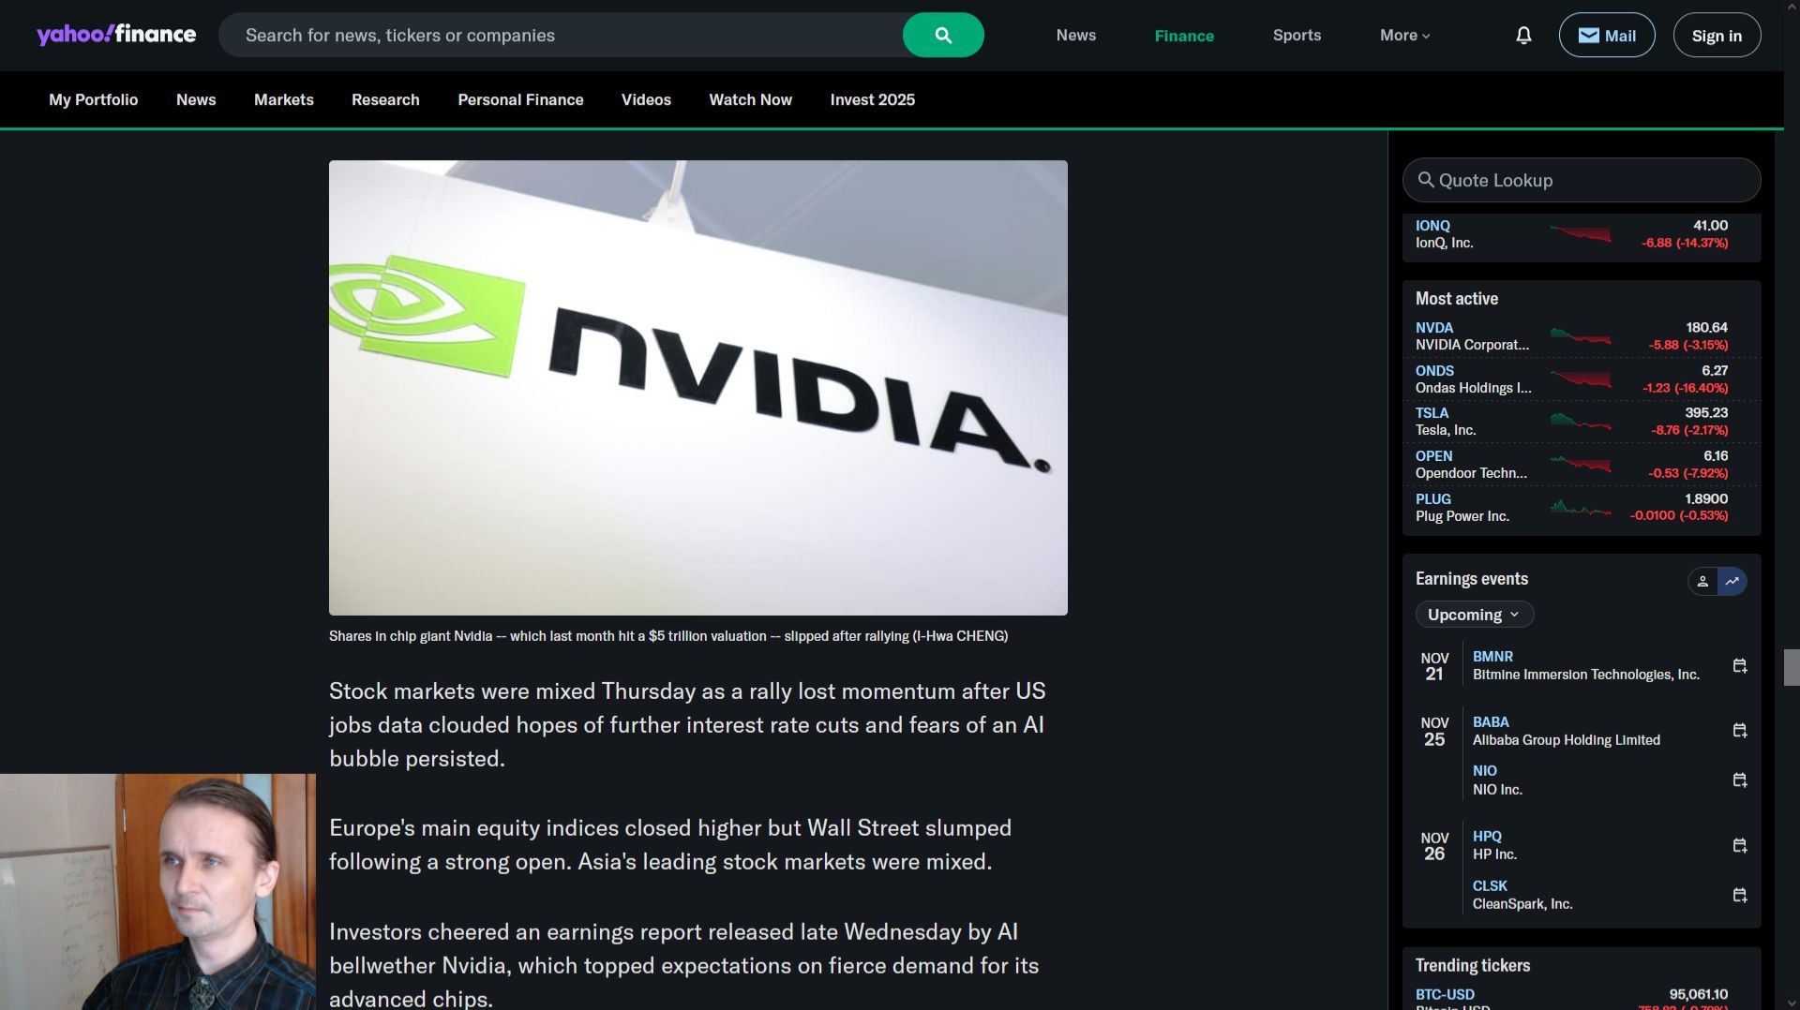Click the NVDA sparkline chart
The height and width of the screenshot is (1010, 1800).
coord(1581,336)
